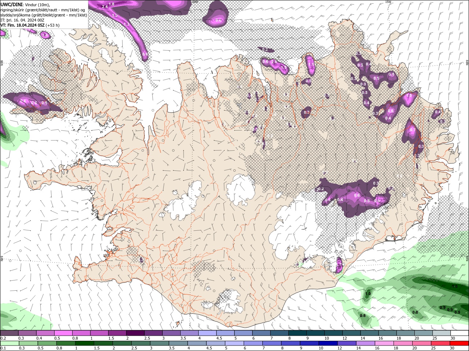Click the bright pink 0.5 swatch in the upper legend row
This screenshot has height=351, width=469.
coord(63,333)
